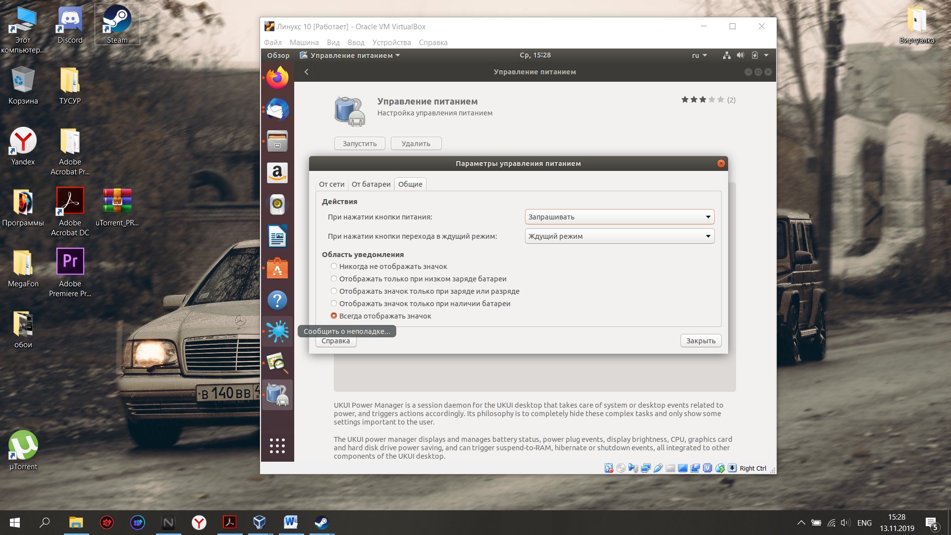The image size is (951, 535).
Task: Open the VirtualBox 'Машина' menu
Action: coord(304,43)
